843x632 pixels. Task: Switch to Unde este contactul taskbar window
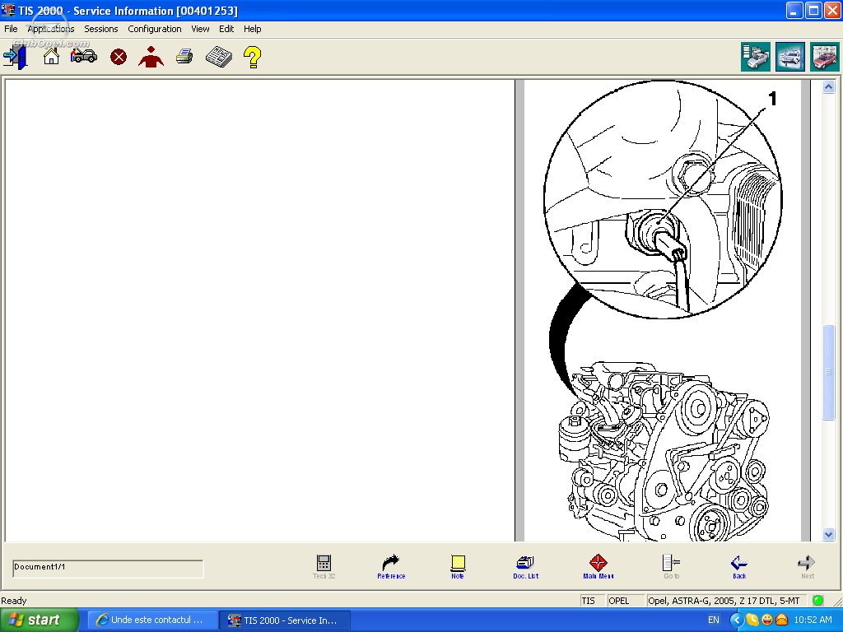(x=152, y=620)
